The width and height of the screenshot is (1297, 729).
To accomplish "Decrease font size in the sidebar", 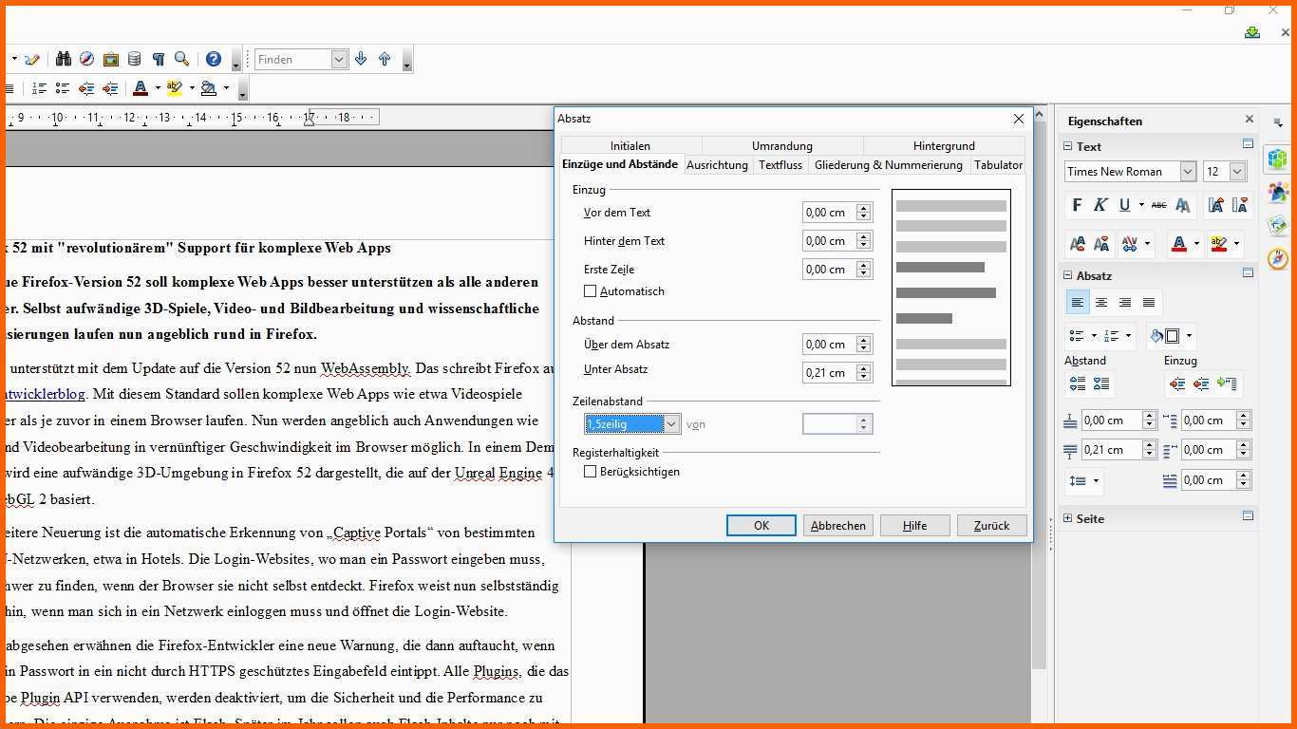I will click(x=1240, y=205).
